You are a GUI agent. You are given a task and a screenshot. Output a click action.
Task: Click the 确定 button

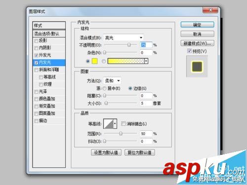click(x=197, y=25)
